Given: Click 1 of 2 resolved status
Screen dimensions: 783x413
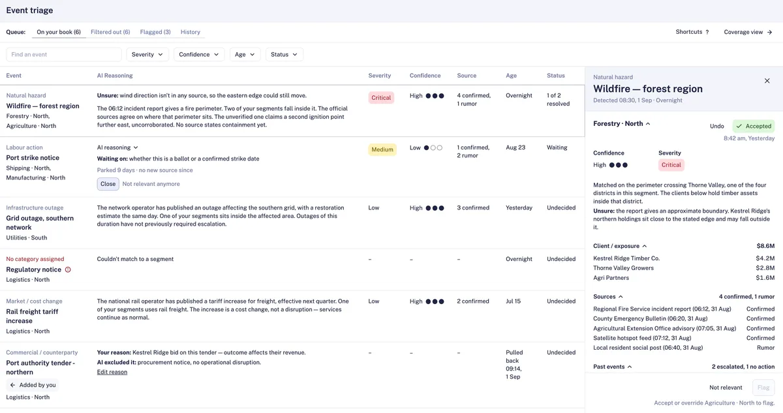Looking at the screenshot, I should pyautogui.click(x=558, y=99).
